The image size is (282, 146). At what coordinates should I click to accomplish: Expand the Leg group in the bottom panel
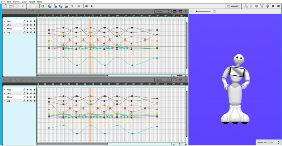click(x=4, y=101)
